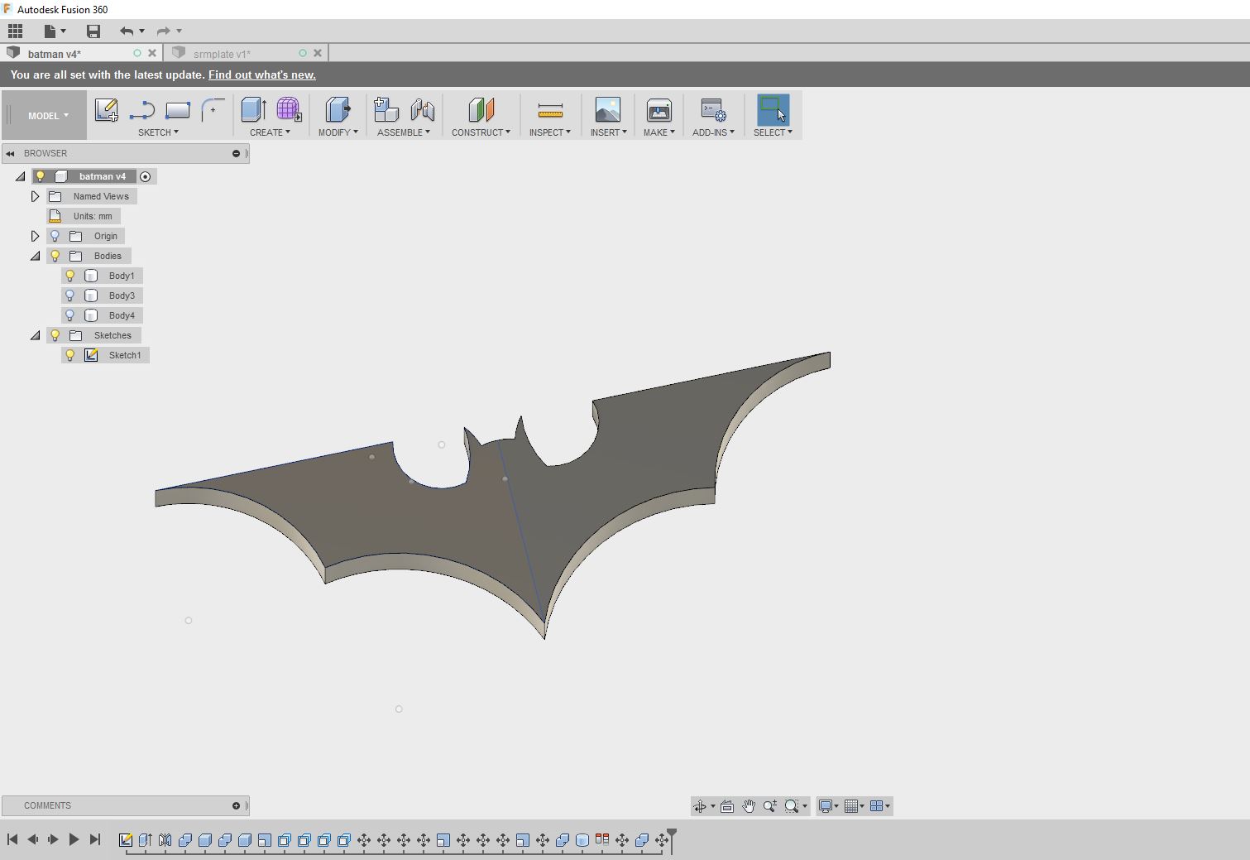The width and height of the screenshot is (1250, 860).
Task: Click the Select tool icon
Action: pos(773,110)
